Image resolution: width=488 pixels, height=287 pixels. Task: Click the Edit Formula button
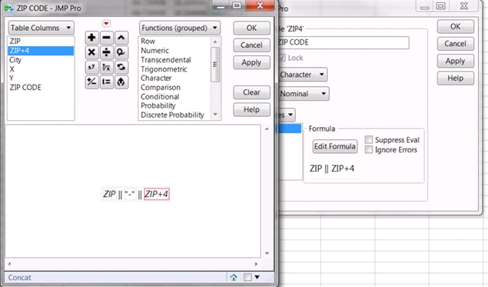point(334,146)
